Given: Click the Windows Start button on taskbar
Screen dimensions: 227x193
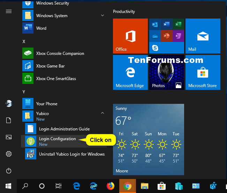Looking at the screenshot, I should [8, 186].
